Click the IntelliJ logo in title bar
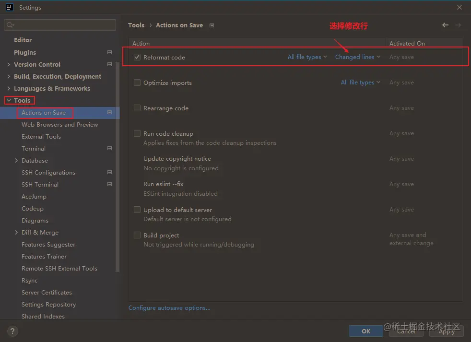The height and width of the screenshot is (342, 471). point(9,7)
